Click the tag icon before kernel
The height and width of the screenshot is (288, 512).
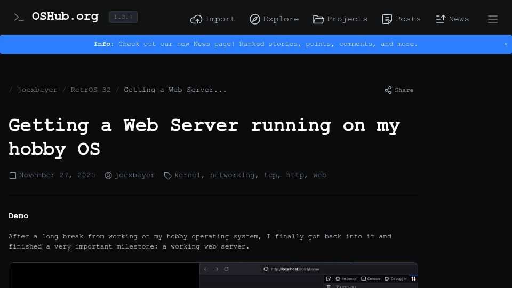(167, 175)
